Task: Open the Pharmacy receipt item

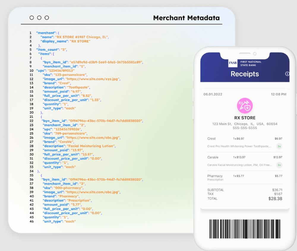Action: [x=215, y=176]
